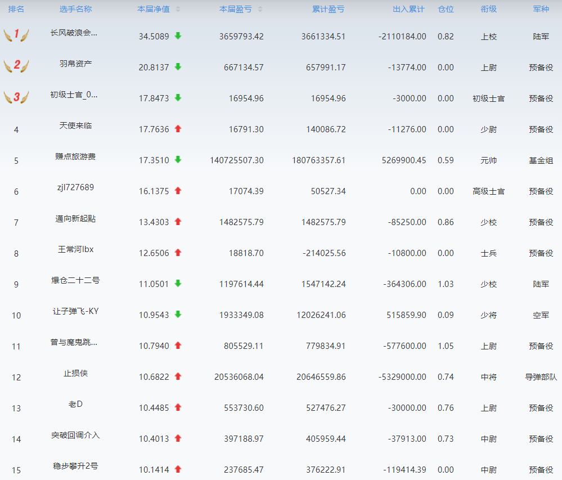Click the red up arrow next to 13.4303
This screenshot has width=562, height=480.
178,222
